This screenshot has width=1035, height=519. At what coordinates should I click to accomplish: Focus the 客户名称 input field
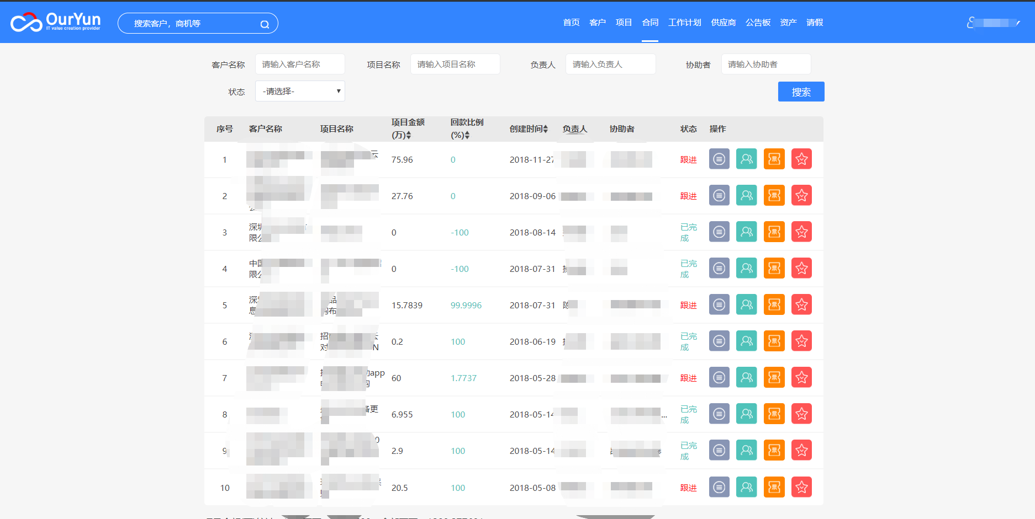click(x=300, y=64)
